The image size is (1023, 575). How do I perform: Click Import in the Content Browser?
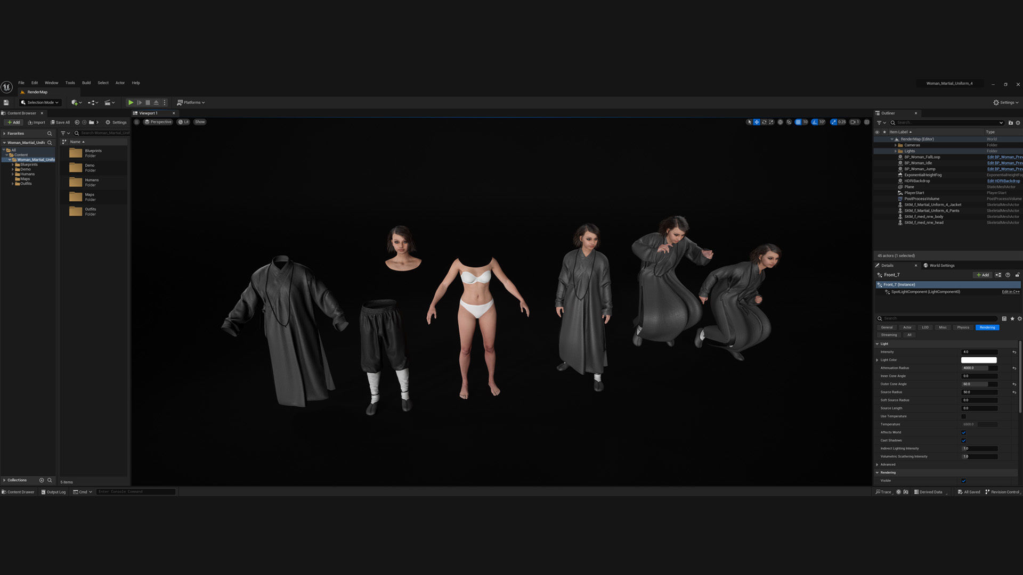36,122
